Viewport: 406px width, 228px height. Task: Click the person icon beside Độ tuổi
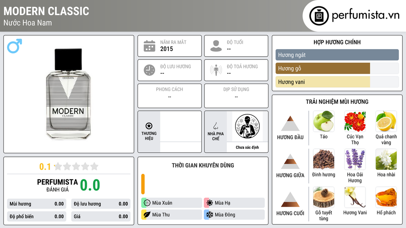click(216, 46)
